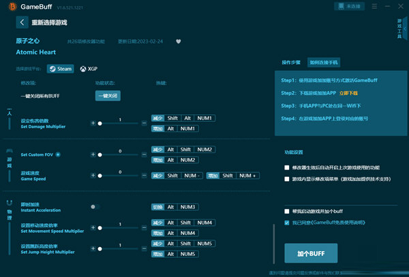Click the minus icon for Game Speed
This screenshot has width=409, height=277.
tap(144, 176)
